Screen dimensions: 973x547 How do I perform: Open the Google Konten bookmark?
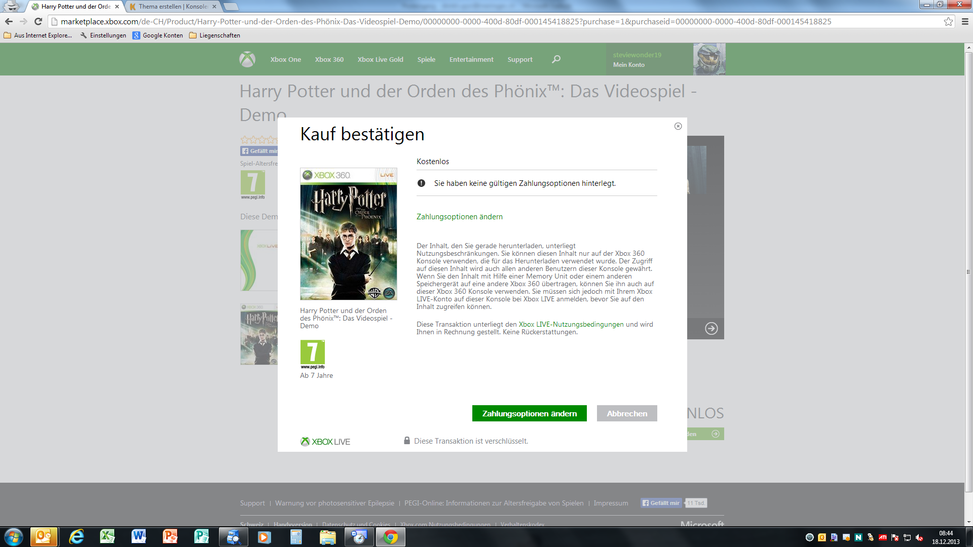pyautogui.click(x=158, y=35)
